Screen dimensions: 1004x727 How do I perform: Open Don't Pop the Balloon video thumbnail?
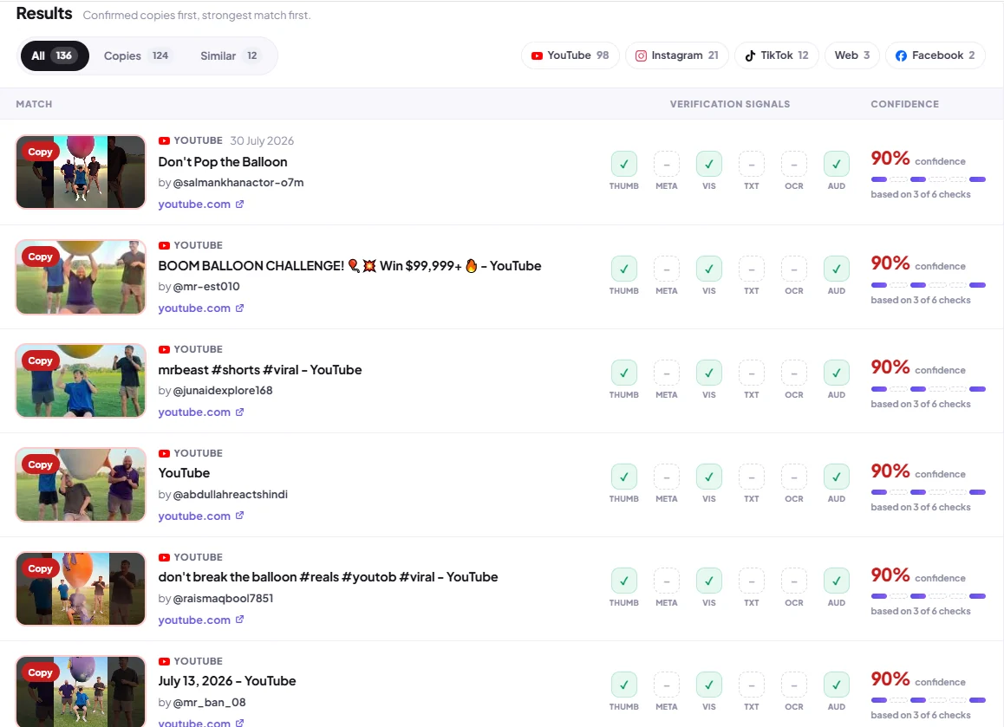81,172
